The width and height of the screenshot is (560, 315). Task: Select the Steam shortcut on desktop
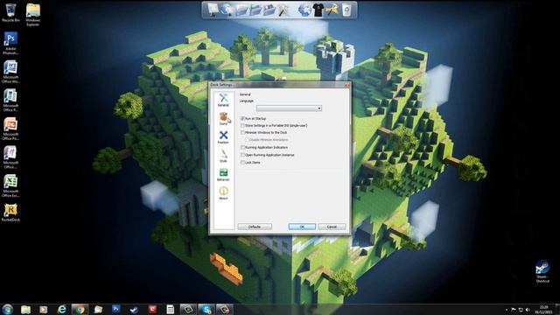pos(542,271)
